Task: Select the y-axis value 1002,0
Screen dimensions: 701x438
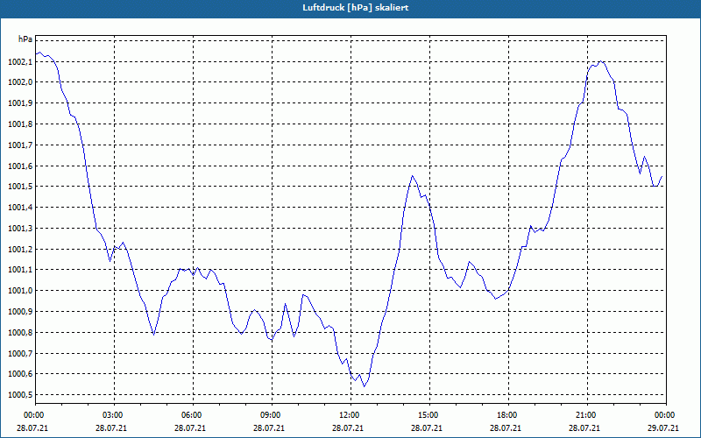Action: coord(20,82)
